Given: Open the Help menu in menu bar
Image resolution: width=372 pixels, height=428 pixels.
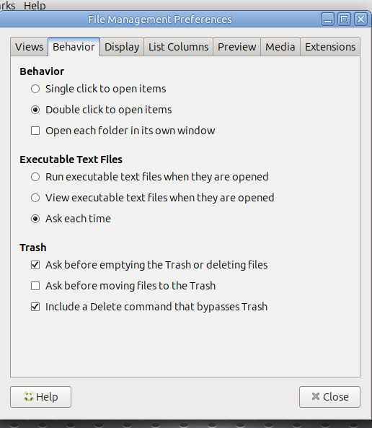Looking at the screenshot, I should click(x=35, y=6).
